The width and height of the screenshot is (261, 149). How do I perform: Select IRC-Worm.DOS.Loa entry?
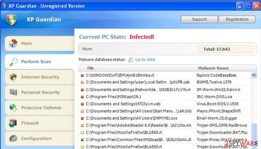click(x=214, y=97)
